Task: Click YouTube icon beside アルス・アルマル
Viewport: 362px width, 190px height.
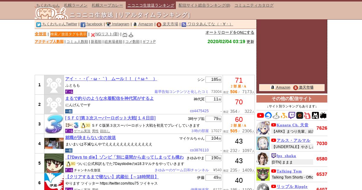Action: [274, 140]
